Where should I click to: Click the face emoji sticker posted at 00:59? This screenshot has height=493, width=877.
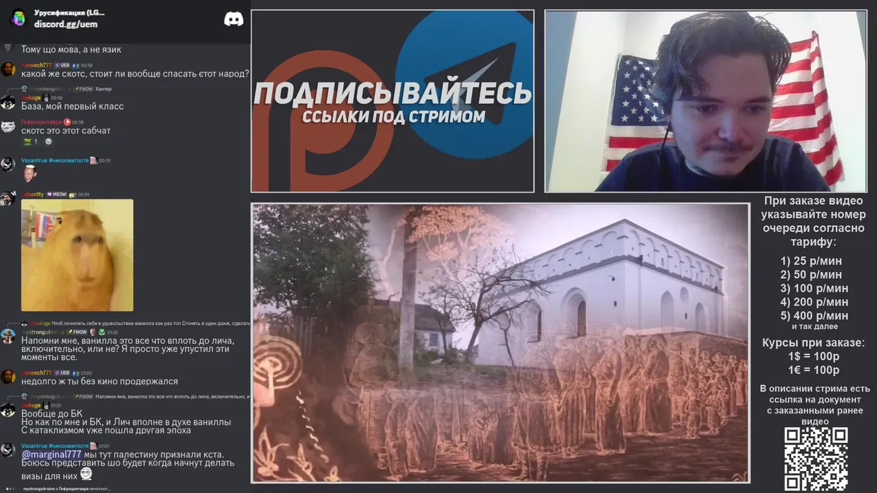(29, 174)
